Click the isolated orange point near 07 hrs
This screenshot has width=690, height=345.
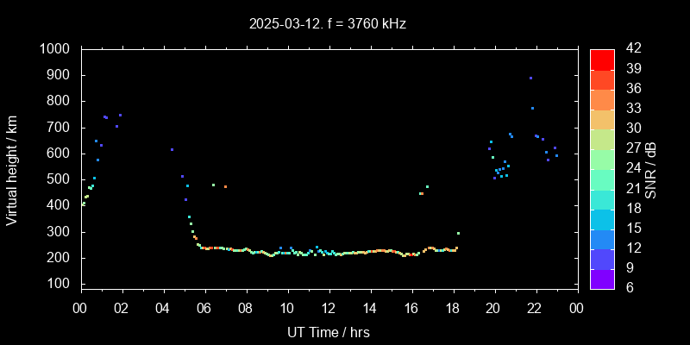[x=225, y=186]
